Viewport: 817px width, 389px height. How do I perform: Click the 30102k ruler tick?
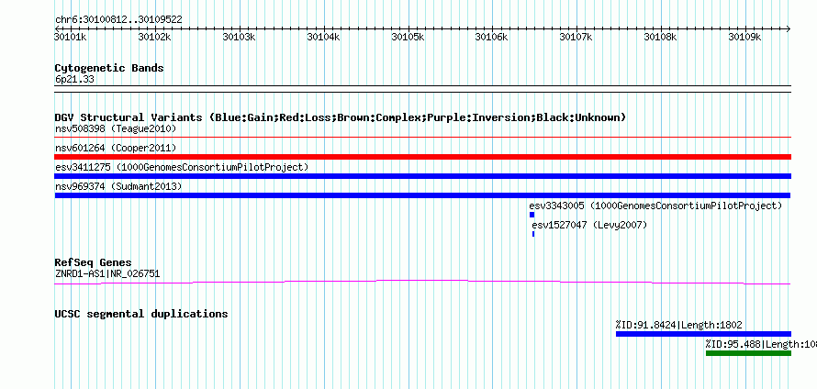point(154,37)
